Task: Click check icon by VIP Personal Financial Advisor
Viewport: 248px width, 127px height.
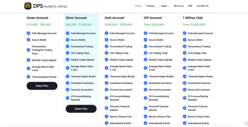Action: [x=146, y=108]
